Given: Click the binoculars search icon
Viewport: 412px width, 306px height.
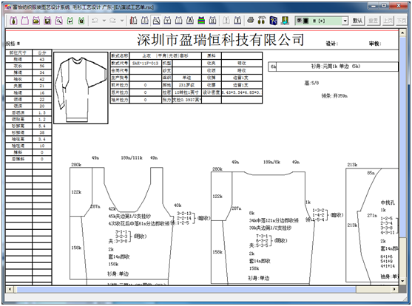Looking at the screenshot, I should [261, 20].
